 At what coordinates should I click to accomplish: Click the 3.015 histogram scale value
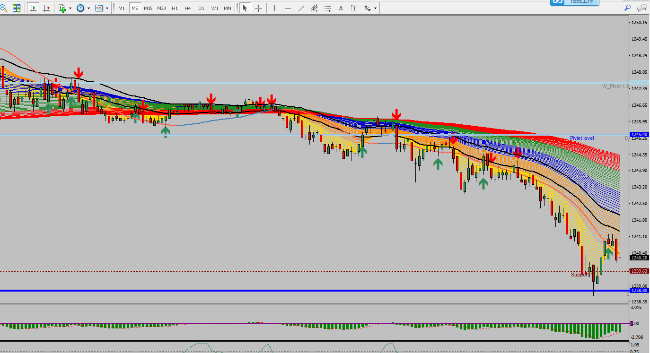coord(637,308)
